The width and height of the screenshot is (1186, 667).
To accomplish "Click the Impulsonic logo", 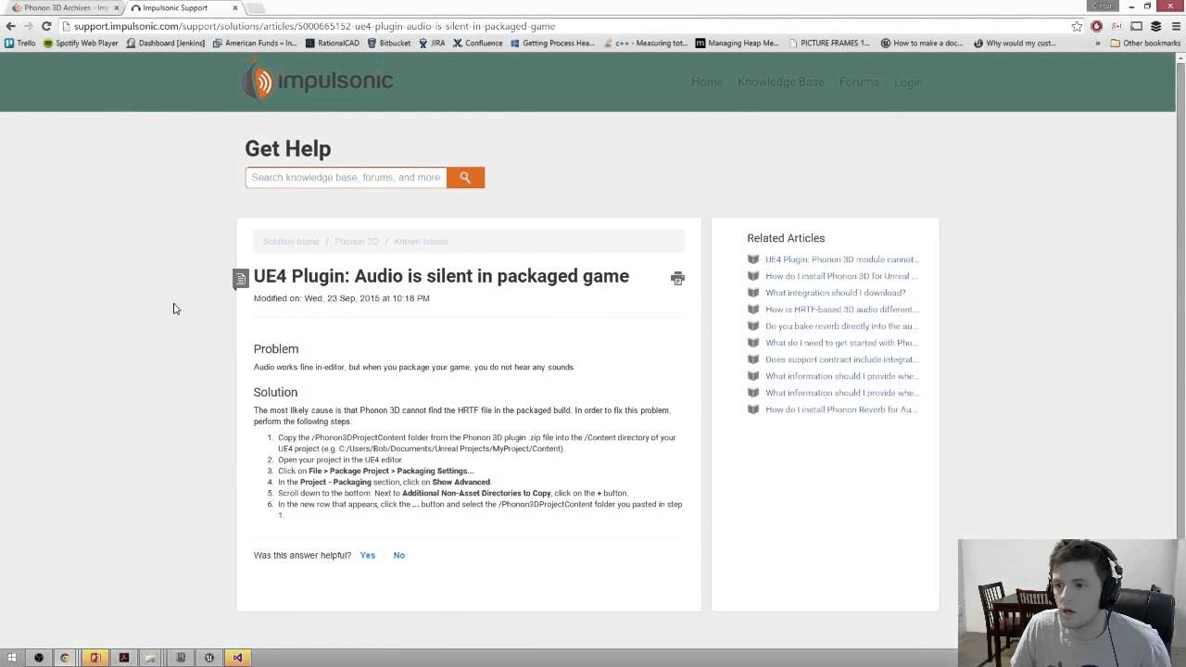I will tap(318, 81).
